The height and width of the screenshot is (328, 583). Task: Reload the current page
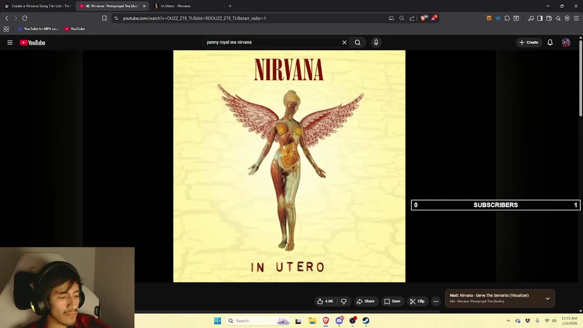coord(25,18)
